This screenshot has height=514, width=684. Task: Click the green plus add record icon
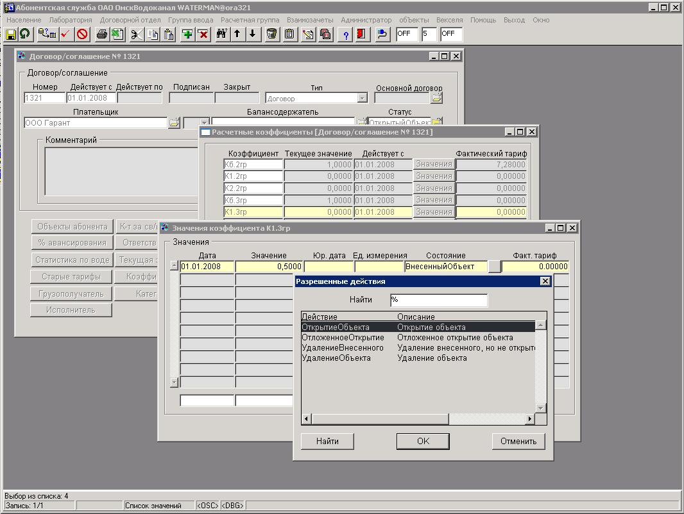[x=187, y=34]
